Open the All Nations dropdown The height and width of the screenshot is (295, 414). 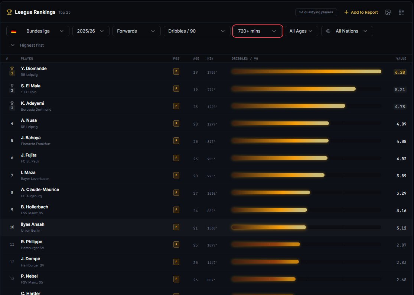(347, 31)
